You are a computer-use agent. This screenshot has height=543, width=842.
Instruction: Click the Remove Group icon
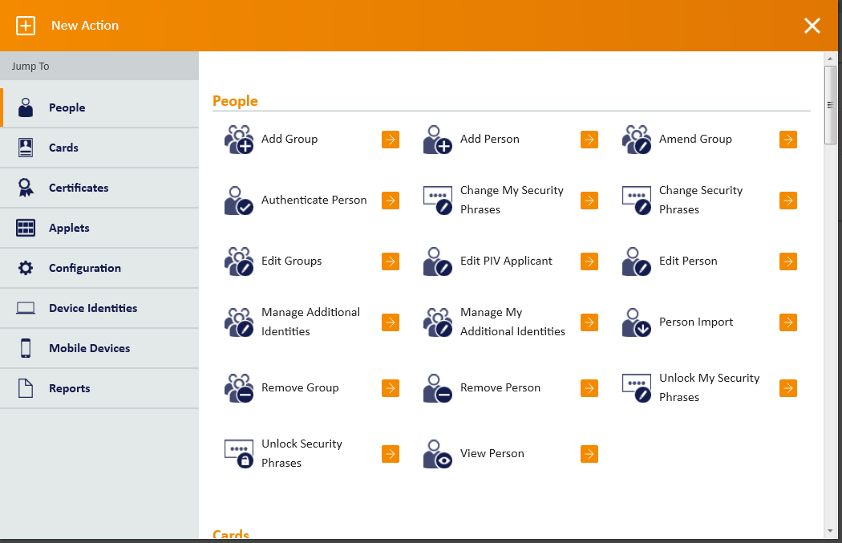[238, 388]
